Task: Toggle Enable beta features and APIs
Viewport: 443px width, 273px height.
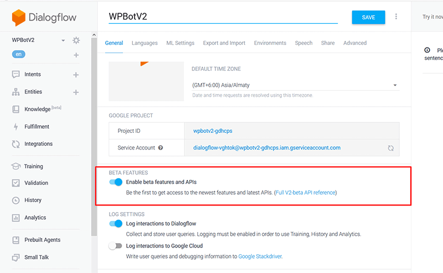Action: tap(116, 182)
